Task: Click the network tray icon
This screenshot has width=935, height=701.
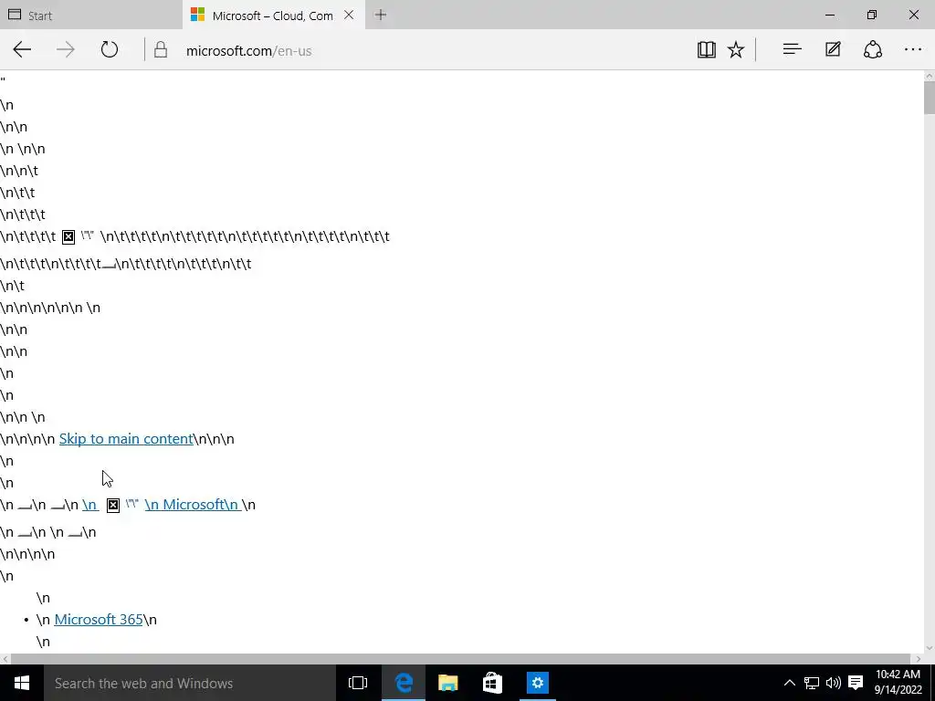Action: point(811,683)
